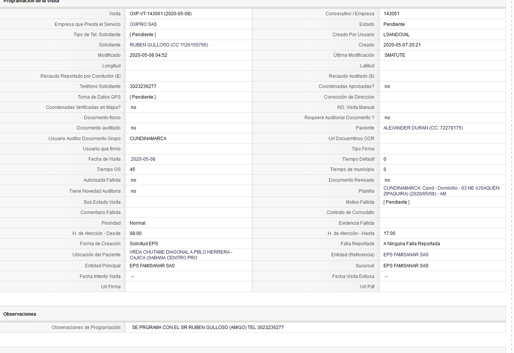
Task: Click the Contrato de Comodato label
Action: 350,212
